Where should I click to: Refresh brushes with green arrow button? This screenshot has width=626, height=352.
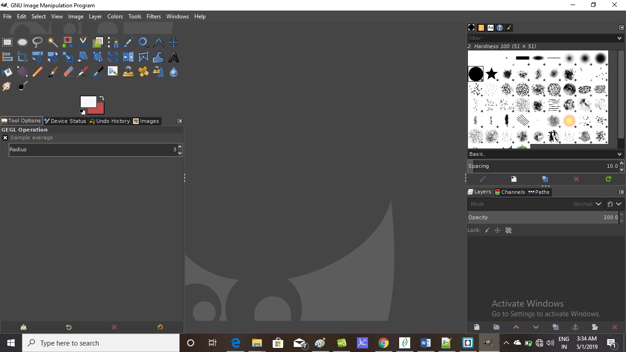pos(609,179)
